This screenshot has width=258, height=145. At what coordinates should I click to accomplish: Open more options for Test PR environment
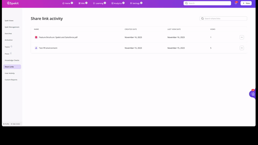point(242,48)
